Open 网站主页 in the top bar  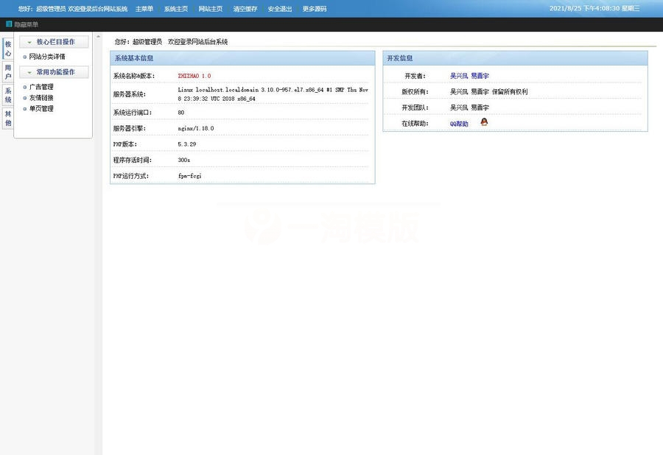pos(209,8)
